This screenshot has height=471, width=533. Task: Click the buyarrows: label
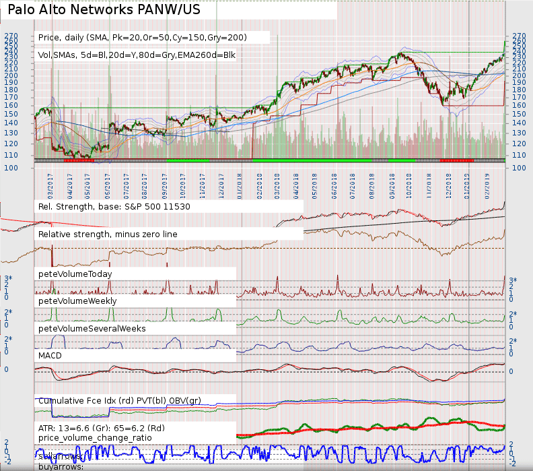(x=61, y=466)
